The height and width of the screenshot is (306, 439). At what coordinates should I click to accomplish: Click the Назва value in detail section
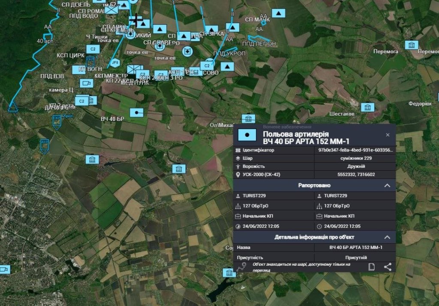(355, 248)
